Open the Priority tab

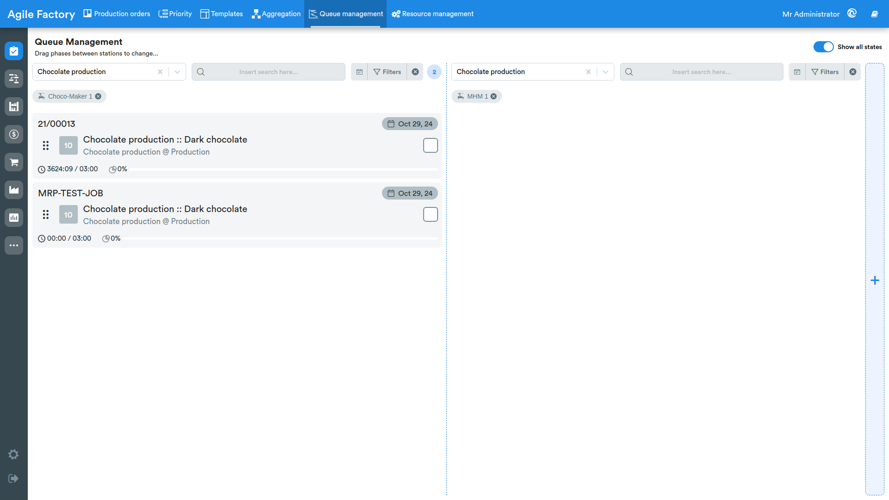pyautogui.click(x=175, y=14)
